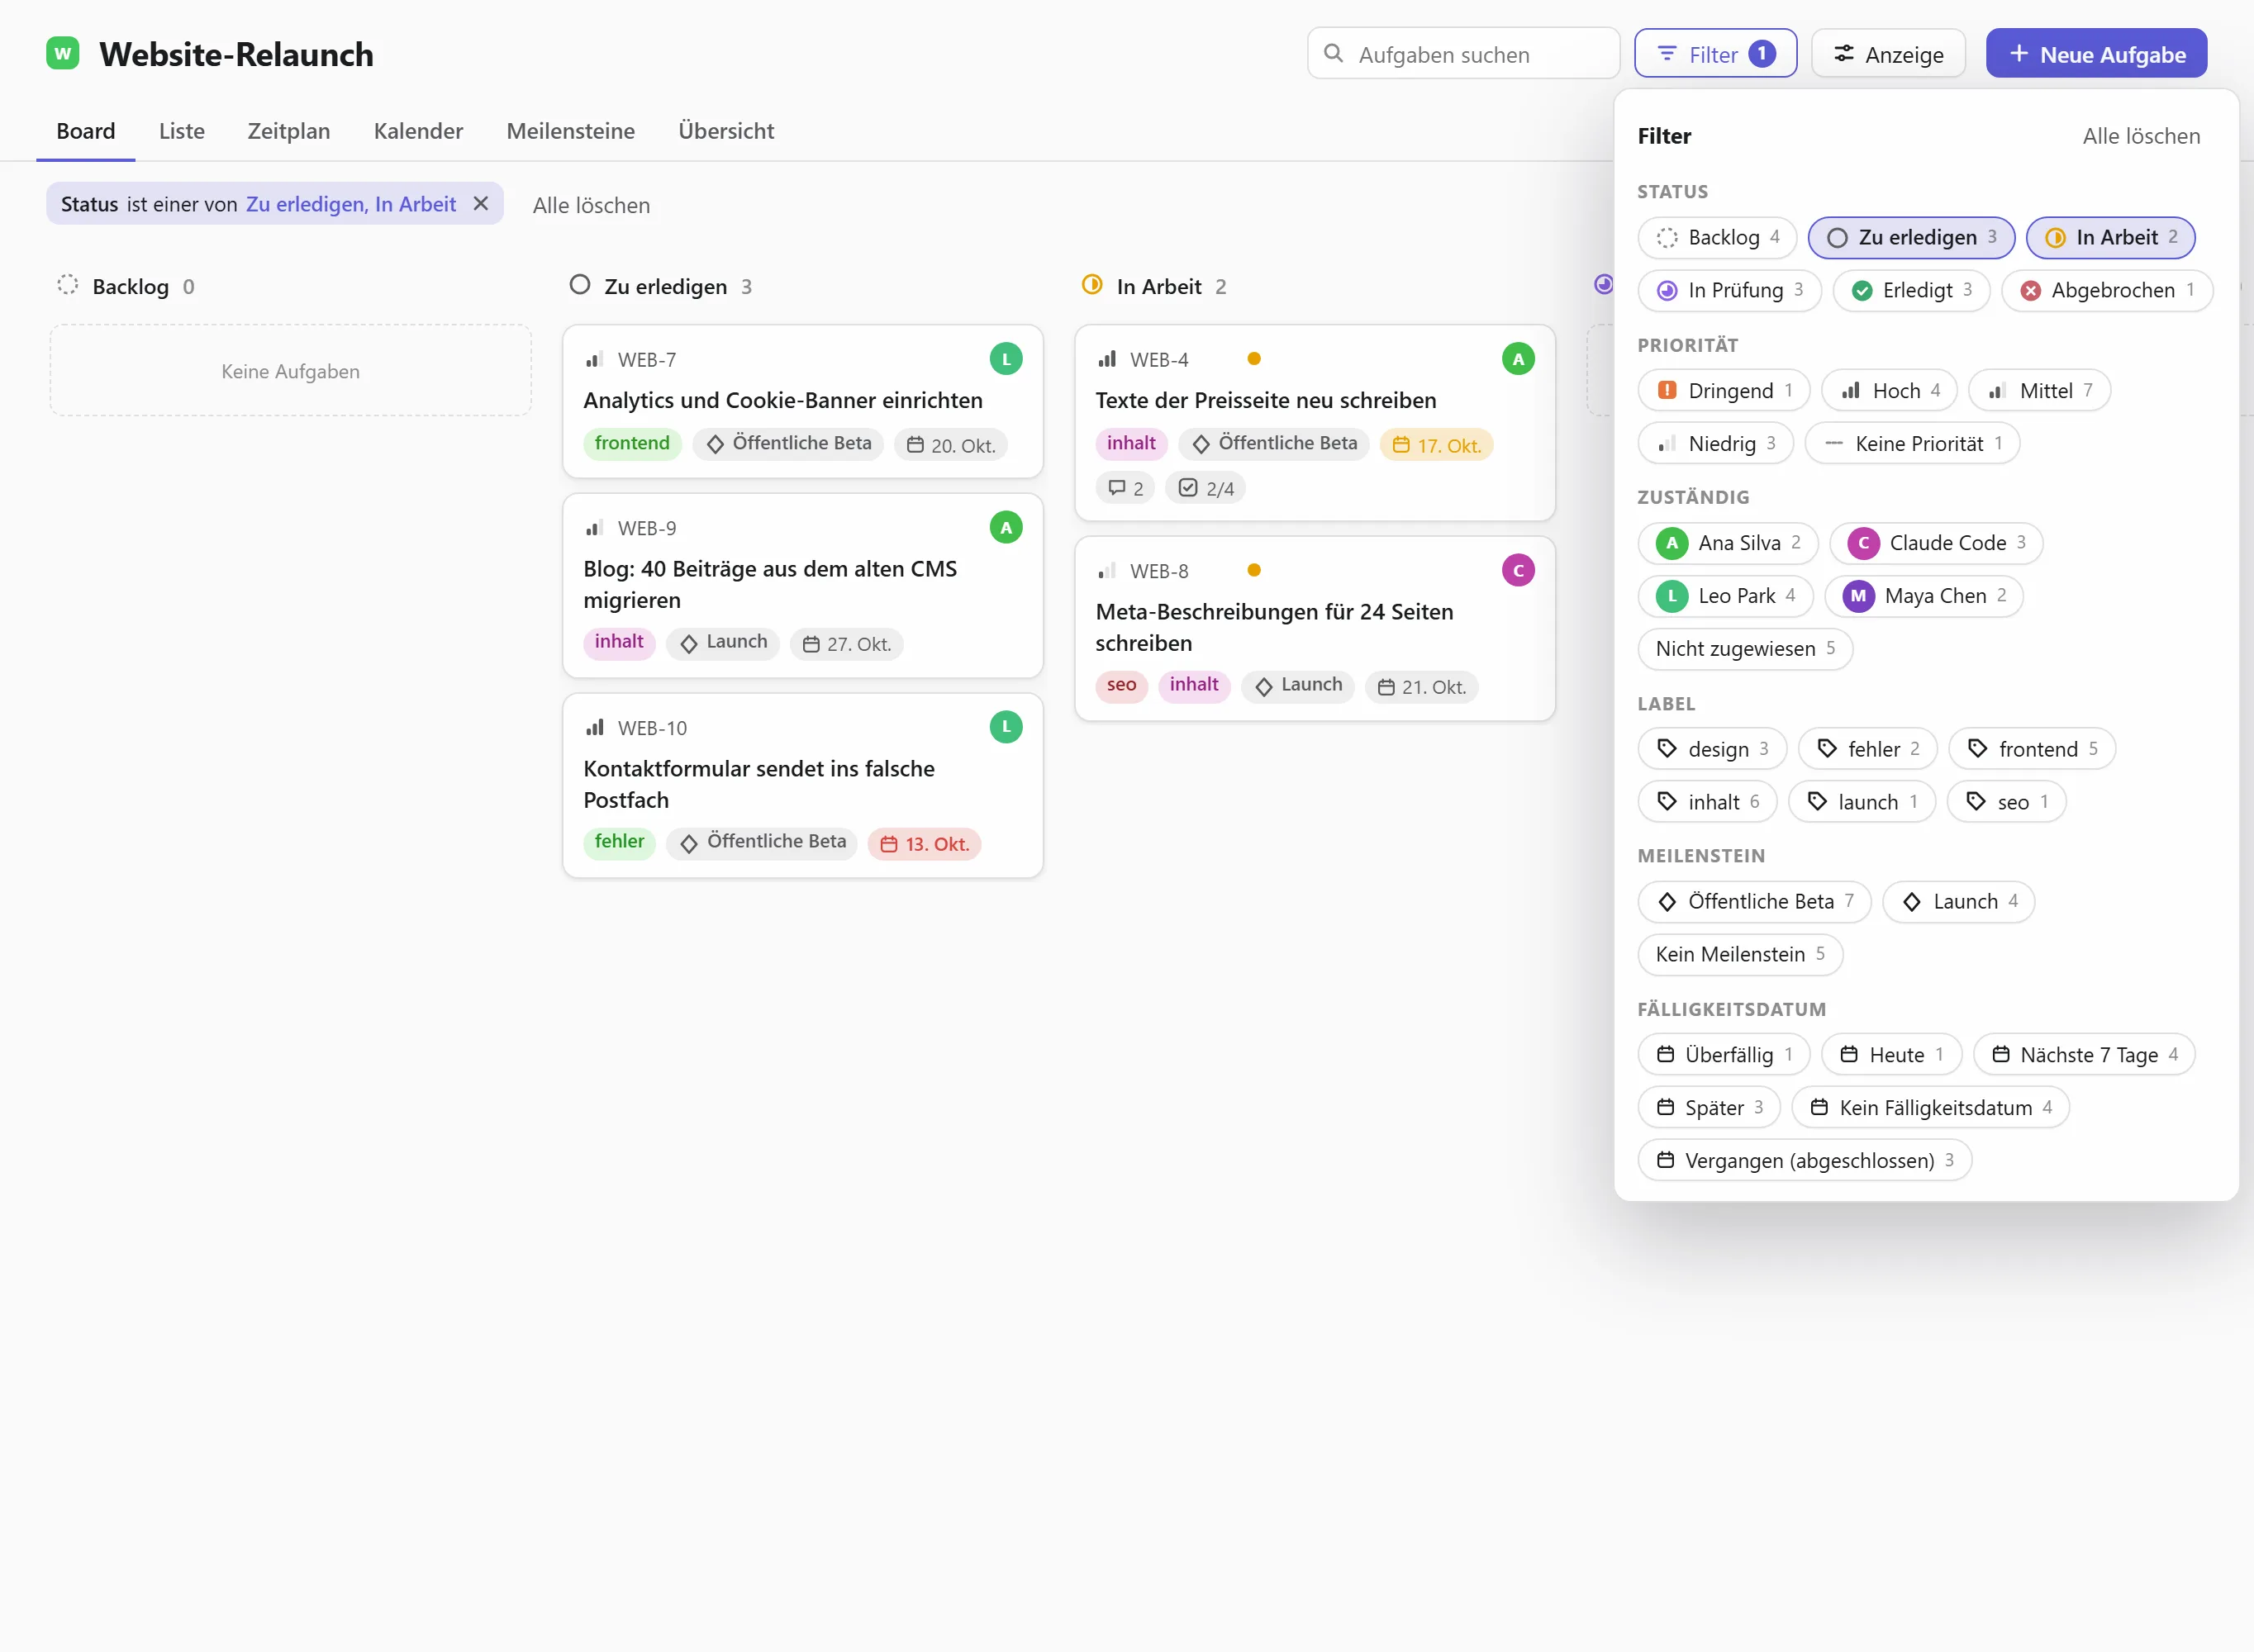
Task: Switch to the Liste tab
Action: [x=181, y=131]
